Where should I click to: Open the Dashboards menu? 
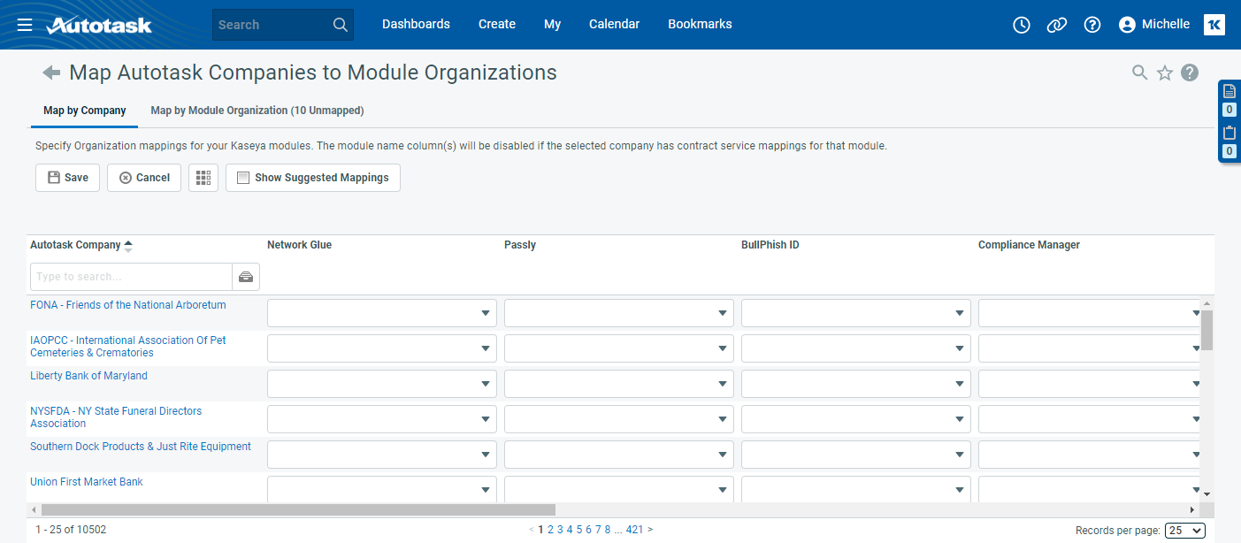click(416, 25)
